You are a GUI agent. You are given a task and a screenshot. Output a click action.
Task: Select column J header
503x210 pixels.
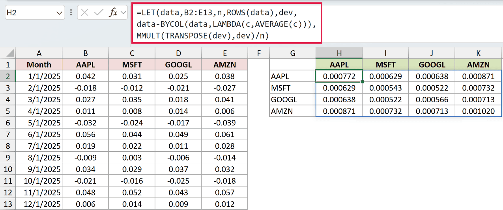point(432,53)
